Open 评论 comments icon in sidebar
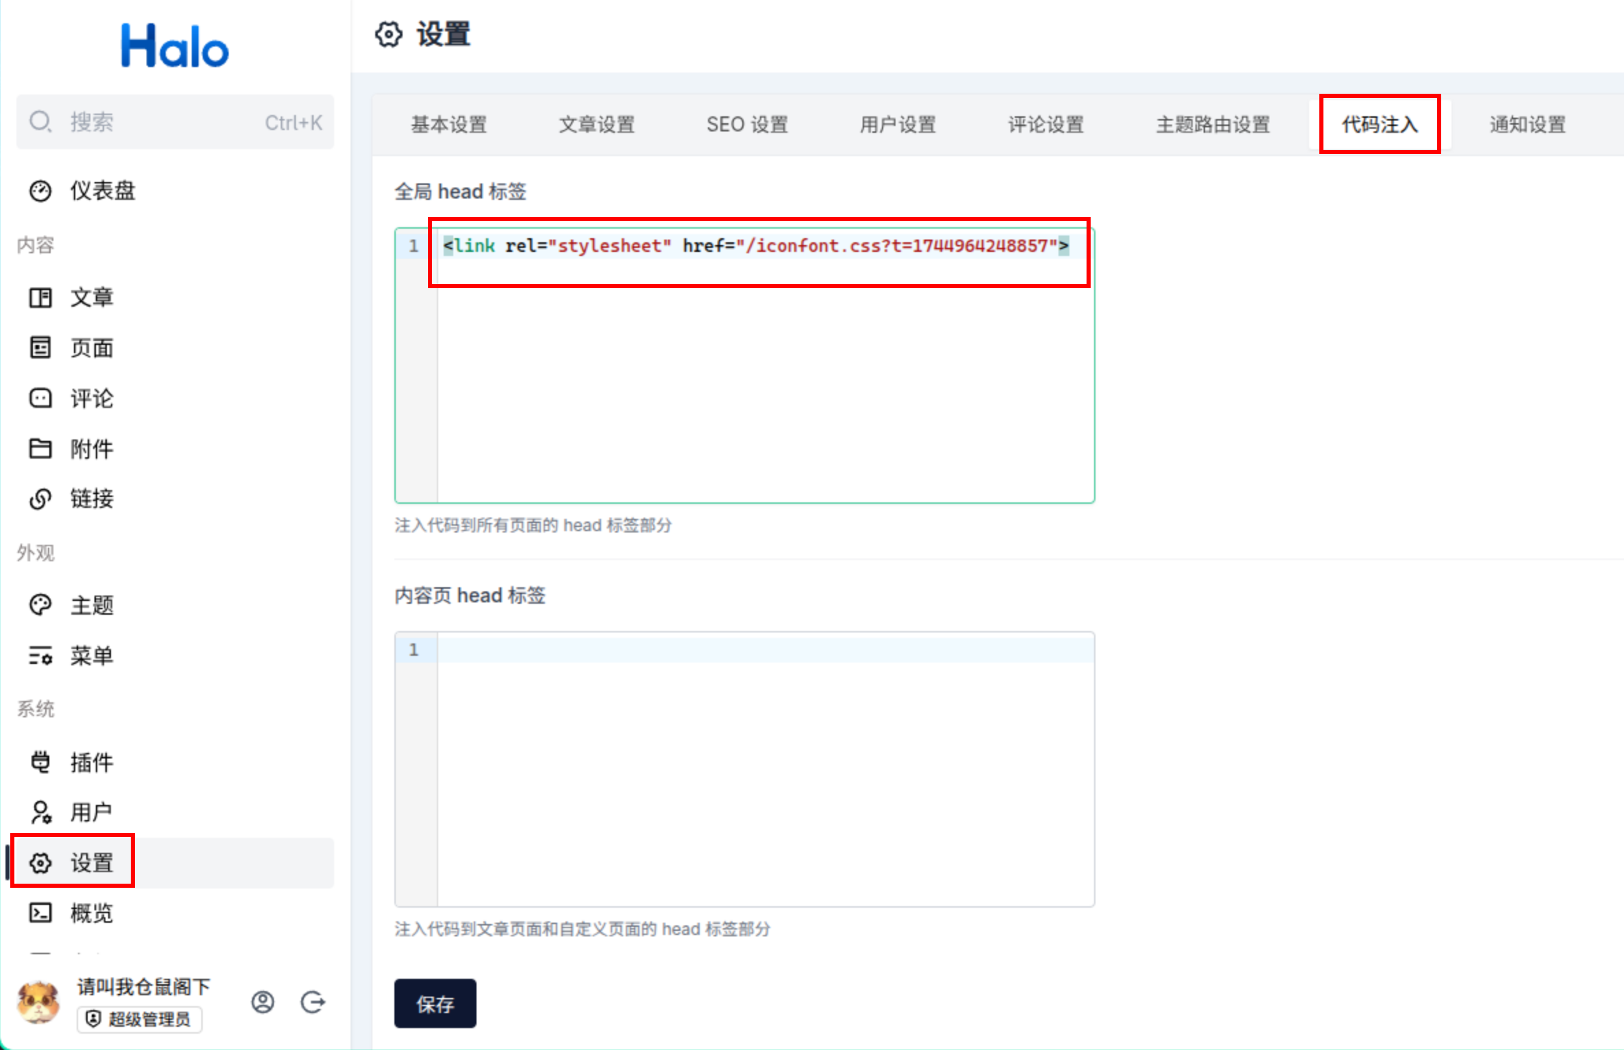 click(40, 398)
